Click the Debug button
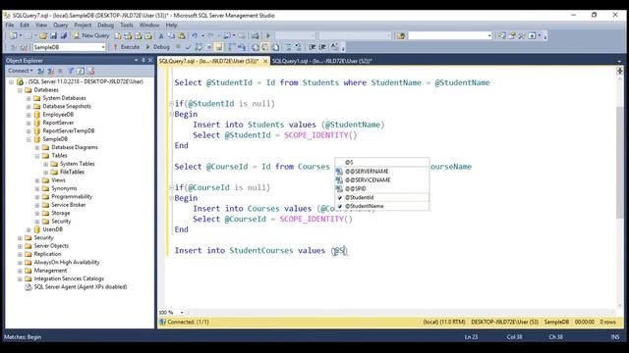Viewport: 629px width, 353px height. click(158, 47)
